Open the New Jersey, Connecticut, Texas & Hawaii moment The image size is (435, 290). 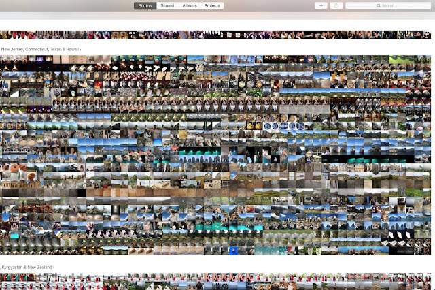coord(41,49)
